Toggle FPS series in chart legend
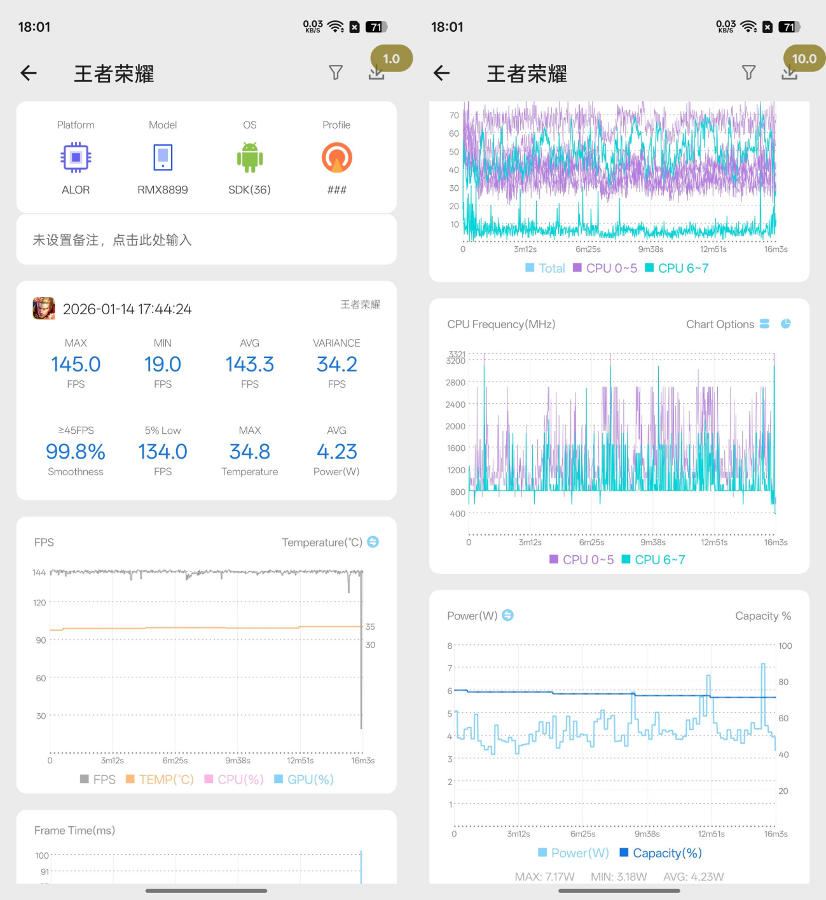The height and width of the screenshot is (900, 826). click(x=98, y=779)
